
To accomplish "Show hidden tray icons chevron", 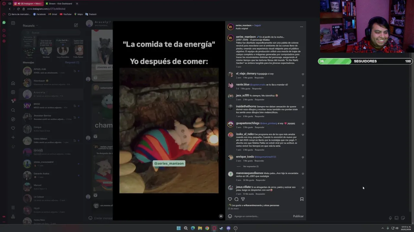I will pos(383,228).
